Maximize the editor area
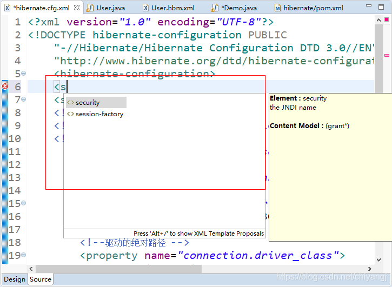Viewport: 392px width, 287px height. point(381,7)
